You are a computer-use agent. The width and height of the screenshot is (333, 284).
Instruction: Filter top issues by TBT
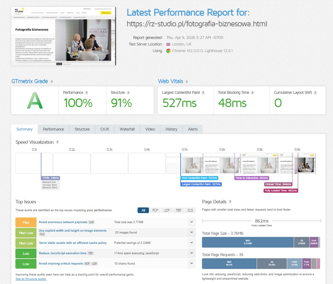tap(178, 210)
